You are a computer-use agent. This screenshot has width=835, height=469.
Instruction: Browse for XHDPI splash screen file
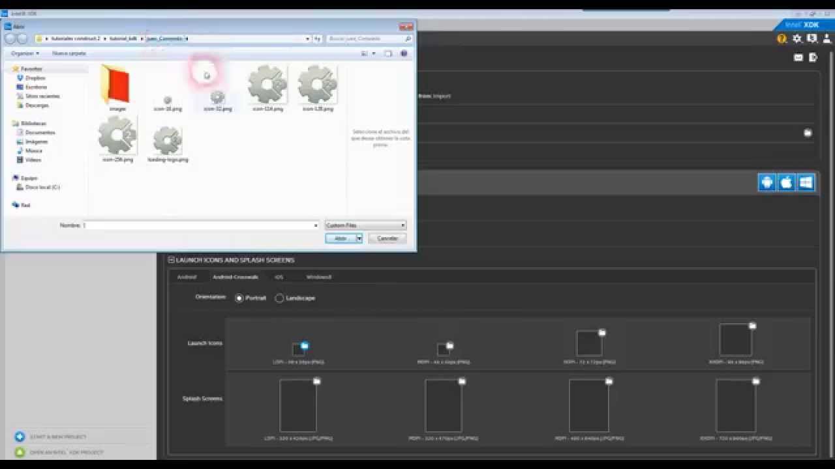pyautogui.click(x=756, y=381)
